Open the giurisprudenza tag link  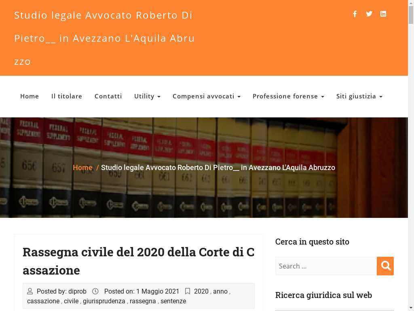(x=104, y=301)
